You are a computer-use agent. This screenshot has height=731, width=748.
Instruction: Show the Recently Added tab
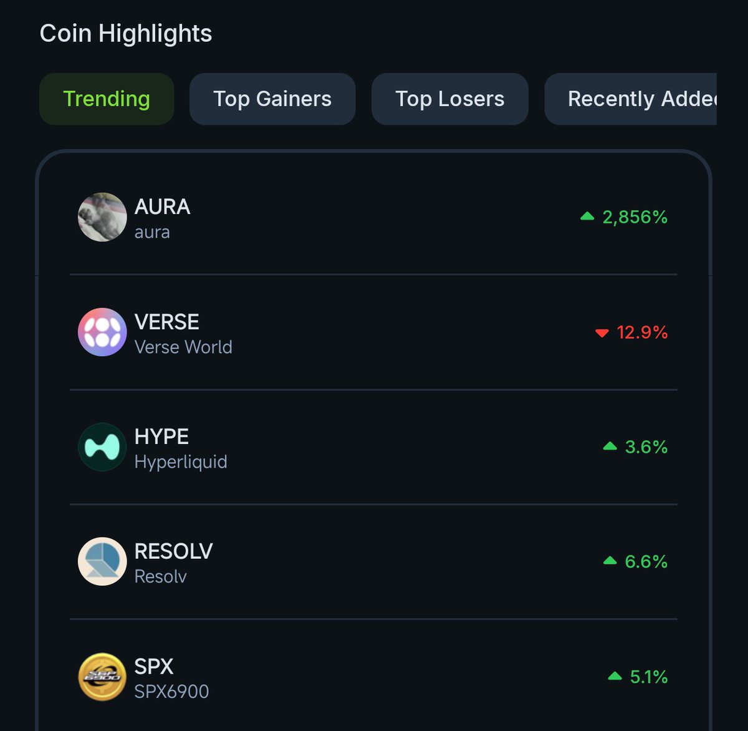click(x=631, y=99)
